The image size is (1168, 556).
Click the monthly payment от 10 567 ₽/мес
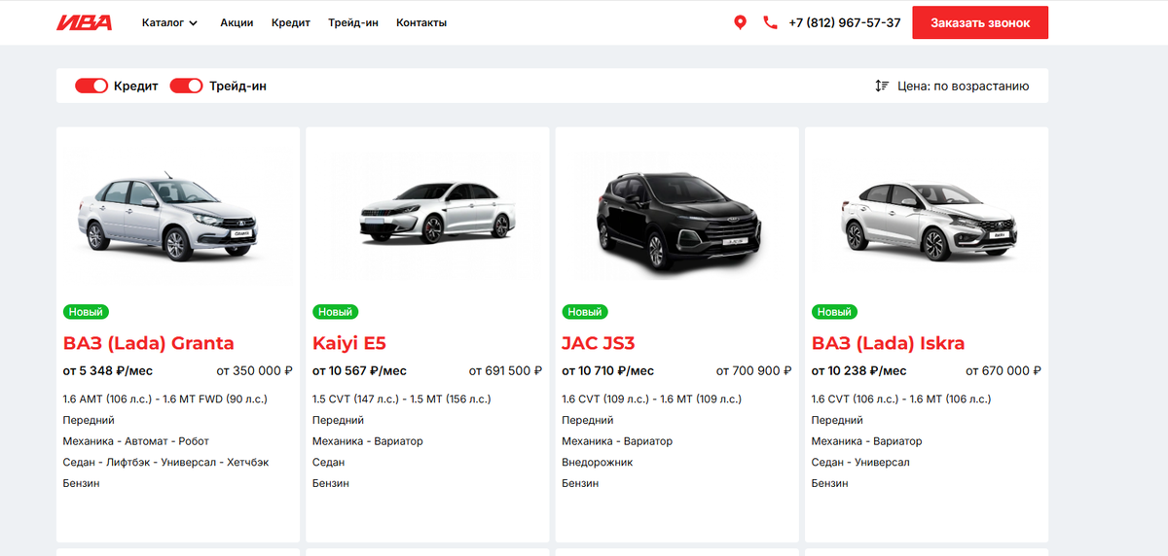point(359,371)
